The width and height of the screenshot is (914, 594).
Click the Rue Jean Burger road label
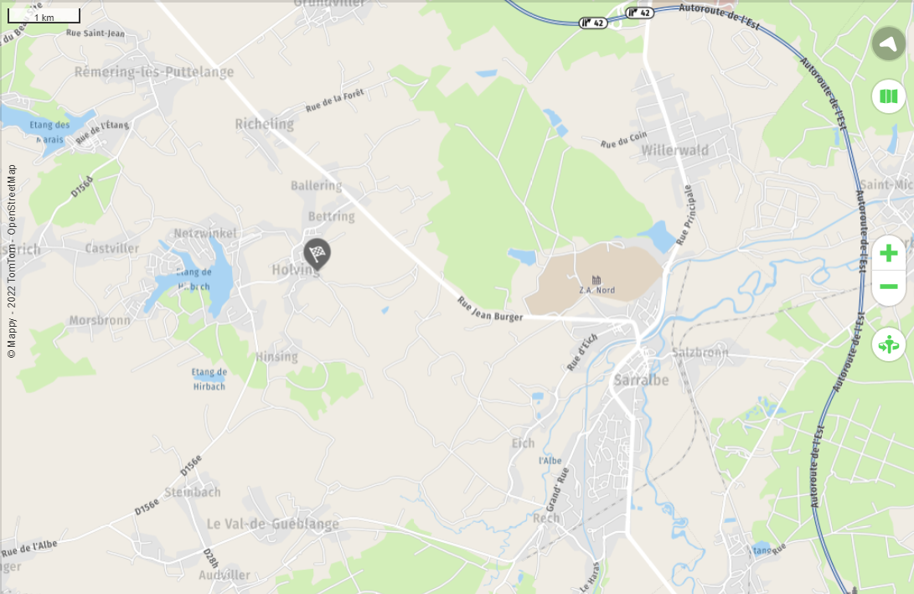tap(489, 309)
